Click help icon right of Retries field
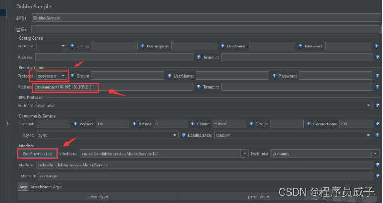Viewport: 383px width, 203px height. (x=192, y=124)
